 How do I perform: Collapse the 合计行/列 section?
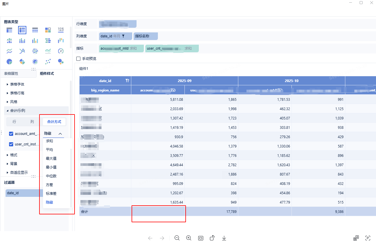[16, 110]
